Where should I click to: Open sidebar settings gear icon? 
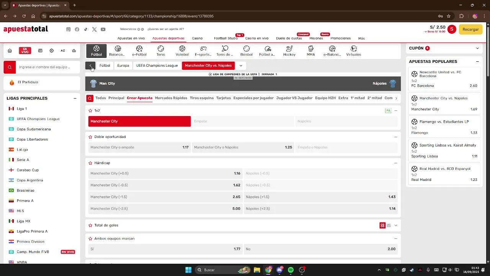pos(52,51)
